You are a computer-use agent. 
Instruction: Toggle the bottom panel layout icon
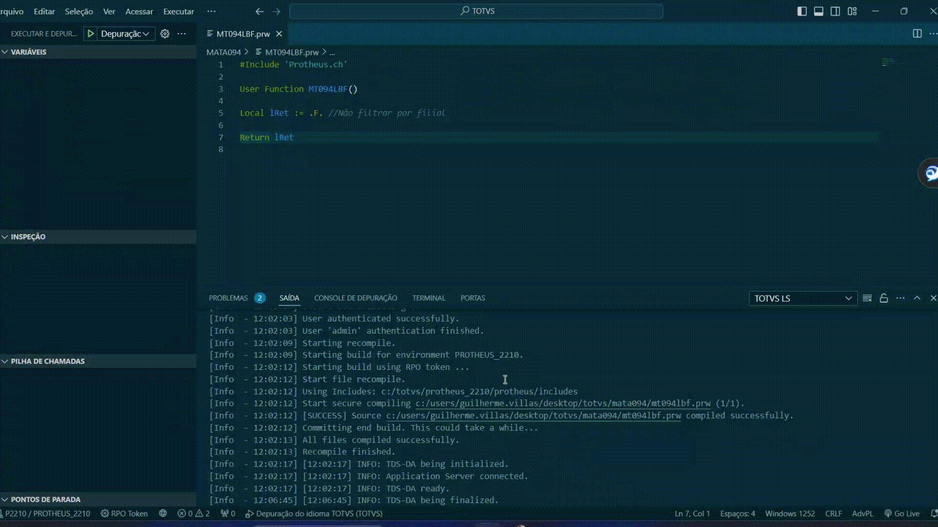coord(819,11)
